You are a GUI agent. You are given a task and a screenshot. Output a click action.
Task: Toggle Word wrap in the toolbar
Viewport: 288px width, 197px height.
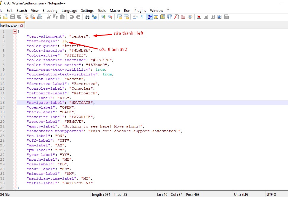(135, 17)
